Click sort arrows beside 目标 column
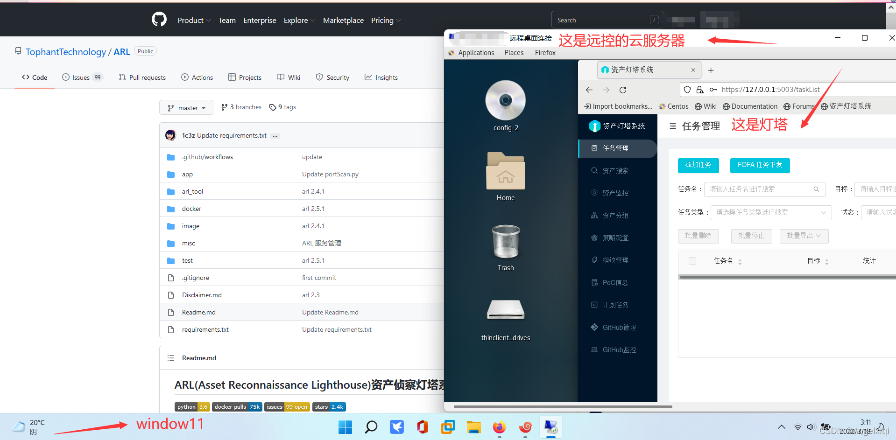 pyautogui.click(x=827, y=262)
